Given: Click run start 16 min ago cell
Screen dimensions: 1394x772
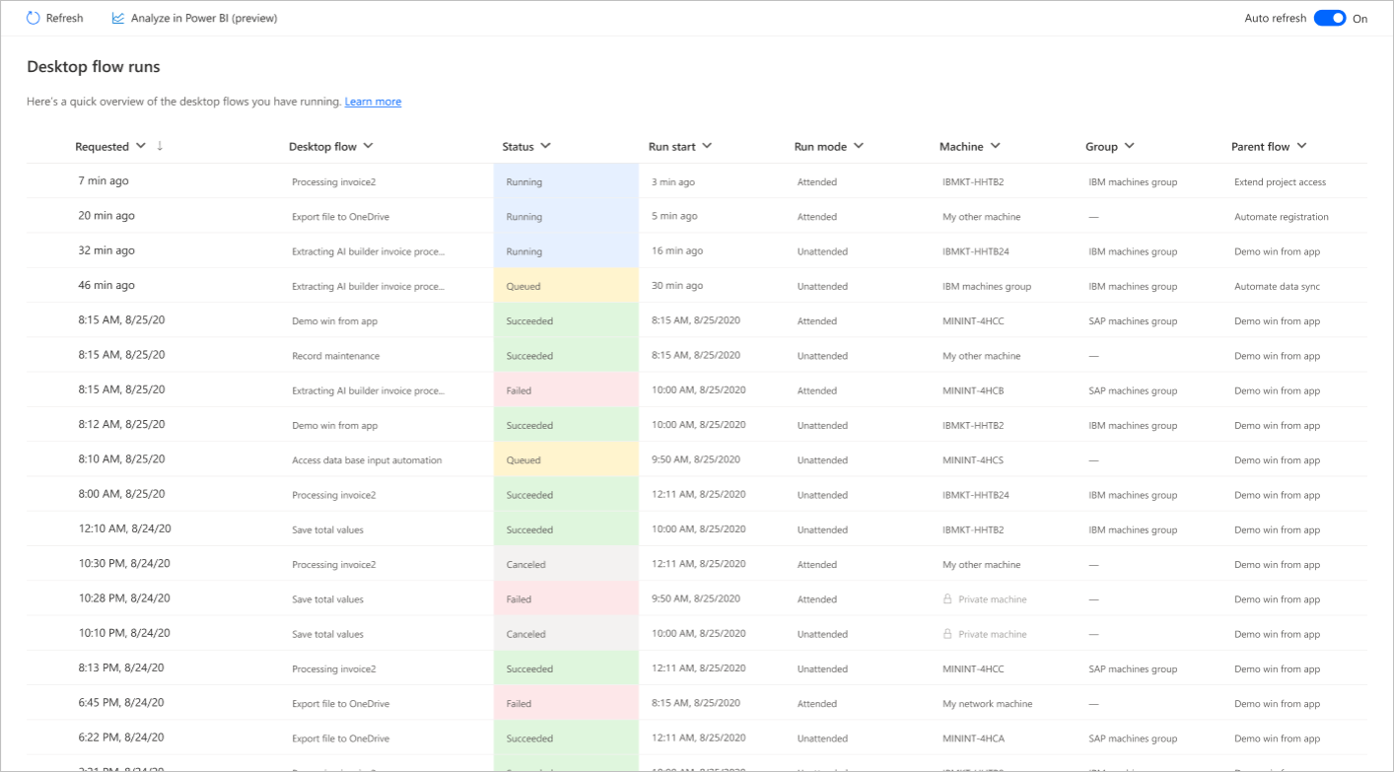Looking at the screenshot, I should [677, 251].
